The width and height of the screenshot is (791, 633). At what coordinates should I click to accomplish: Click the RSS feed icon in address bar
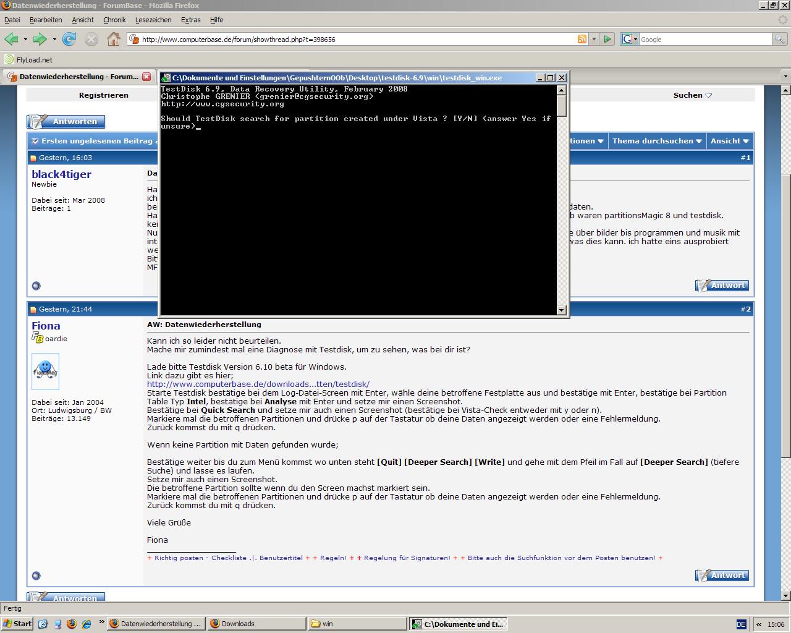pyautogui.click(x=582, y=39)
